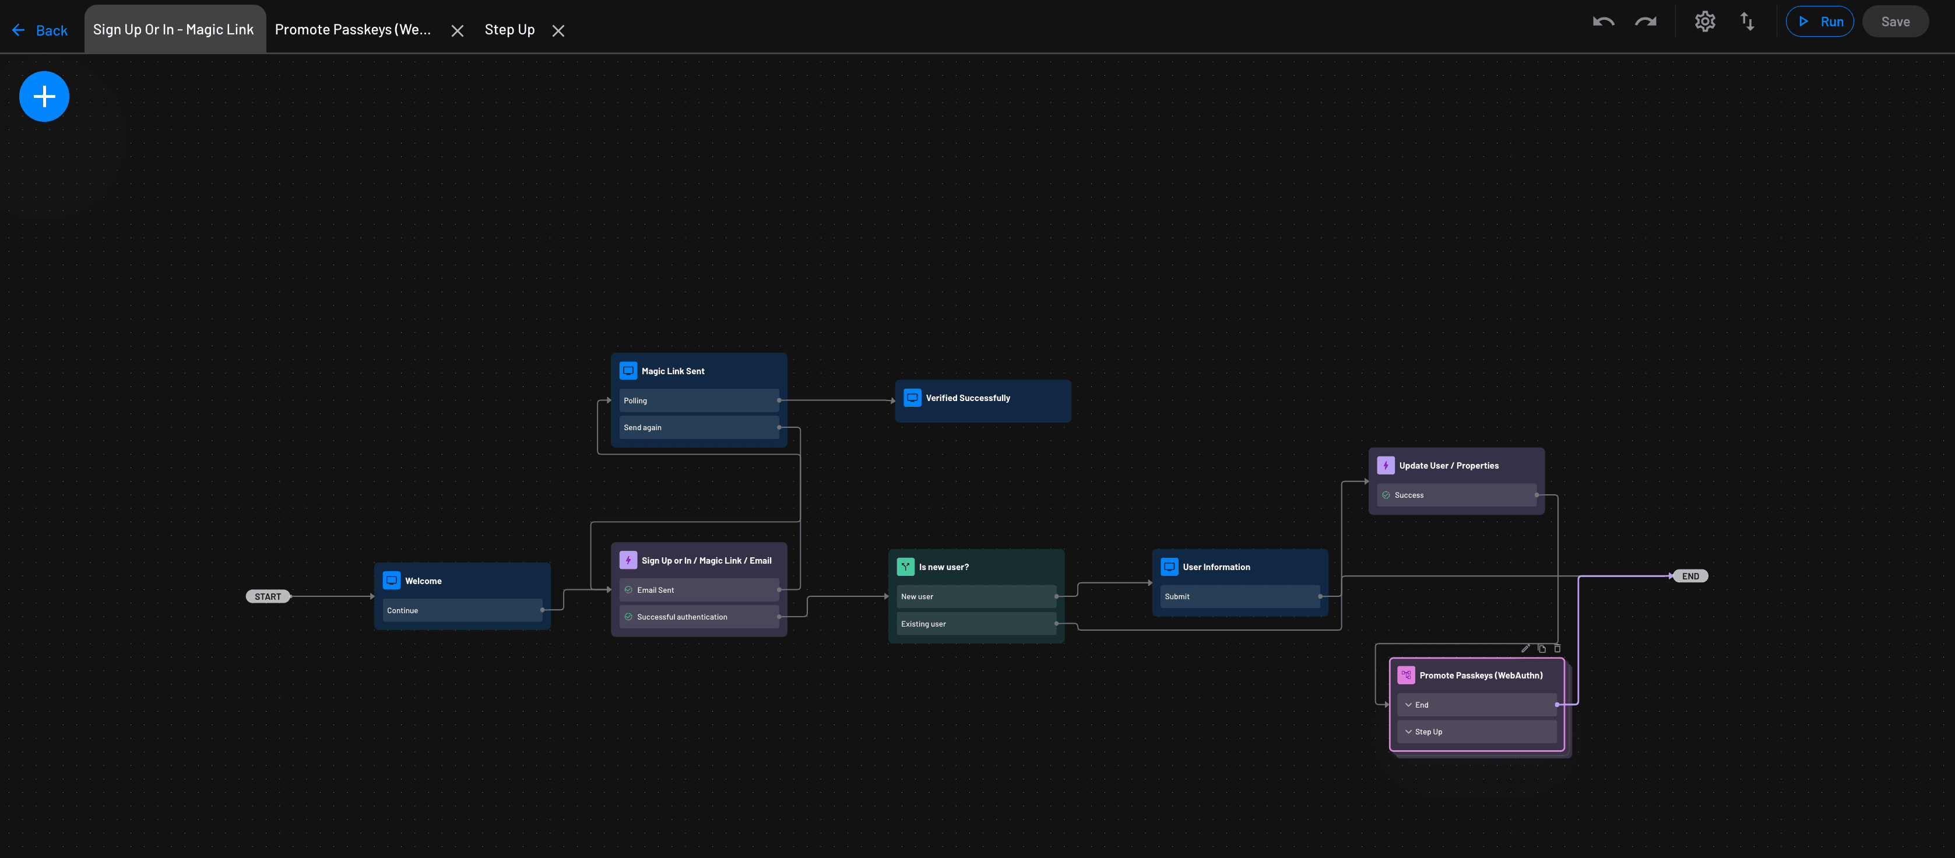Select the Successful authentication output checkmark
Screen dimensions: 1955x858
point(628,616)
